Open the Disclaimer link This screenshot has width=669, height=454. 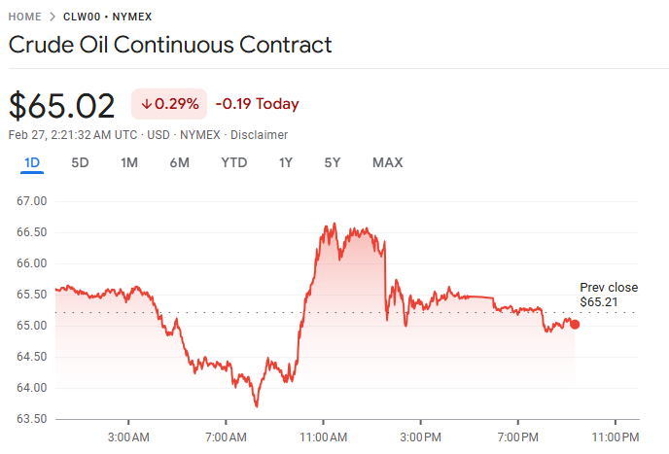coord(259,134)
